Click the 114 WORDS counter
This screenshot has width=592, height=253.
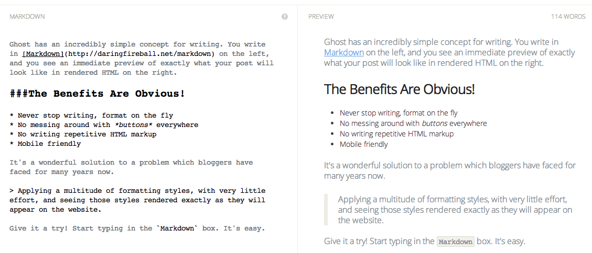568,17
